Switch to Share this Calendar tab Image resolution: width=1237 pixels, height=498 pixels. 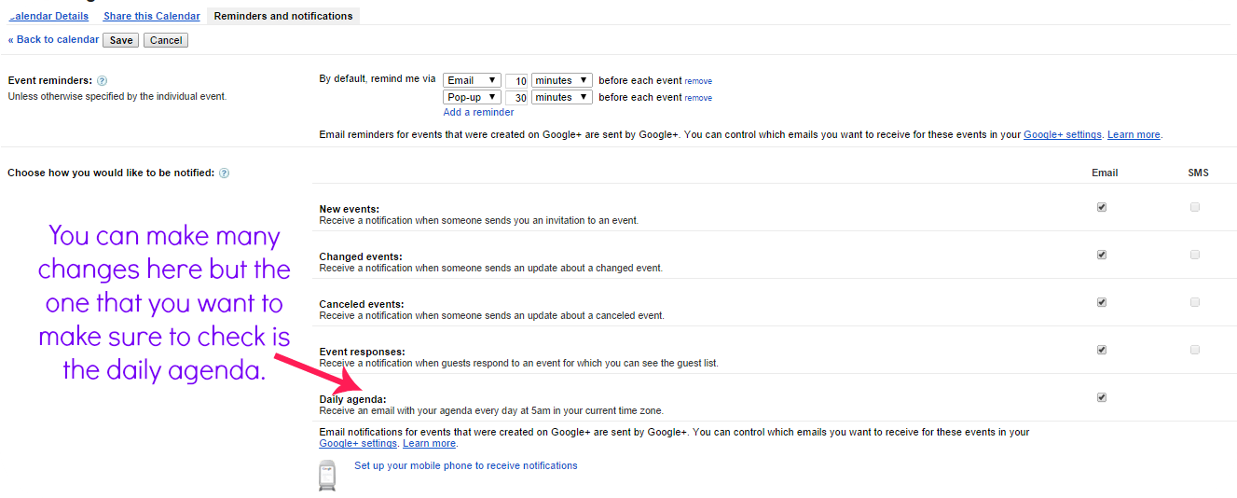tap(151, 16)
